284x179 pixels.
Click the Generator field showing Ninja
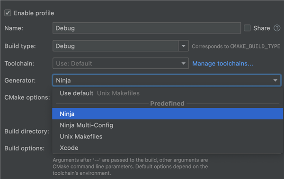(x=167, y=80)
